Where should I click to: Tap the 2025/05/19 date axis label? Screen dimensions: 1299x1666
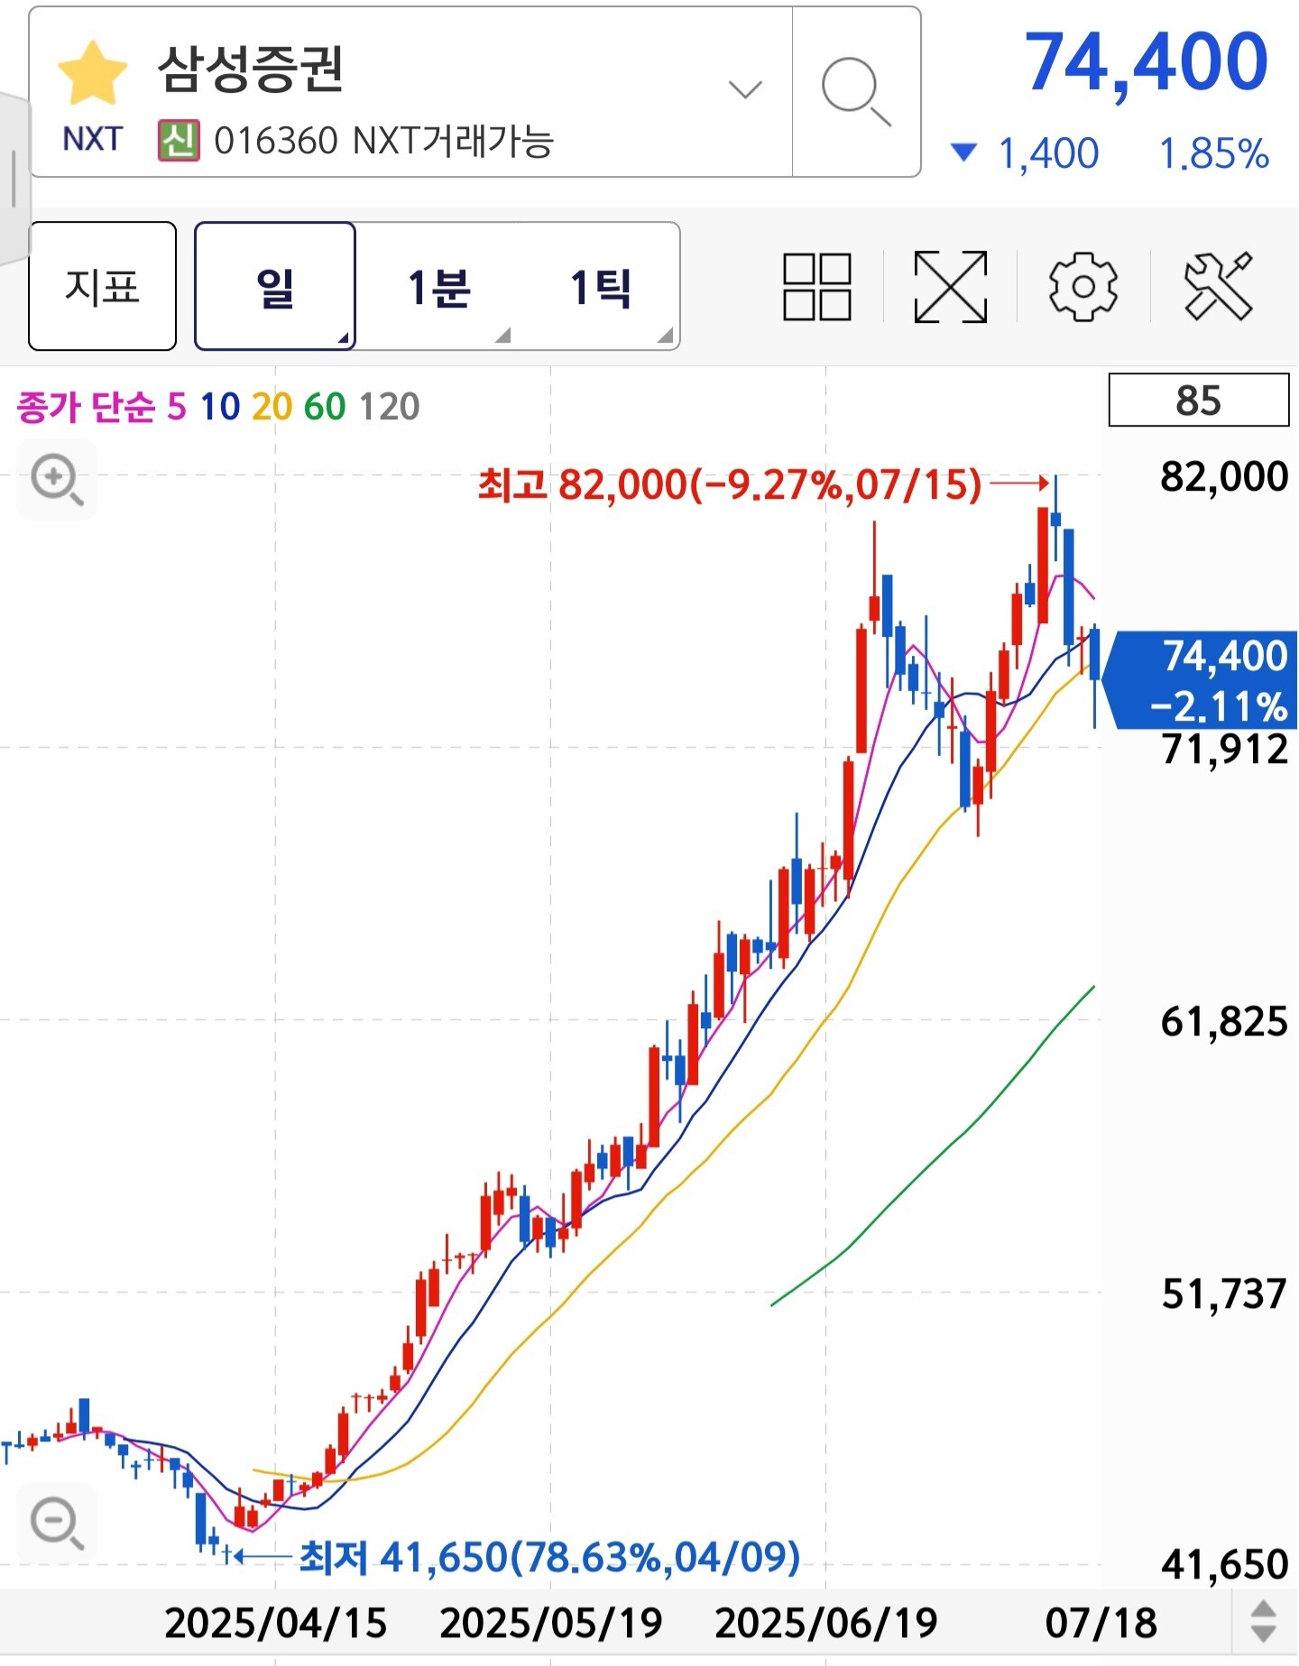(550, 1624)
